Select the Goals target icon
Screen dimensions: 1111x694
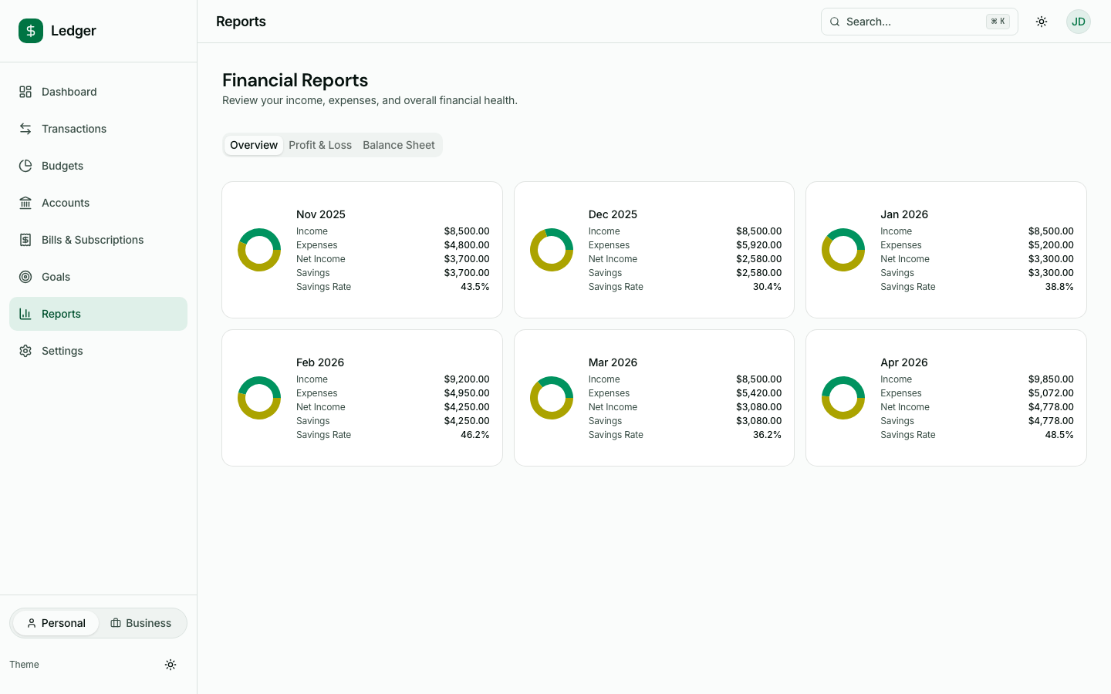point(25,276)
